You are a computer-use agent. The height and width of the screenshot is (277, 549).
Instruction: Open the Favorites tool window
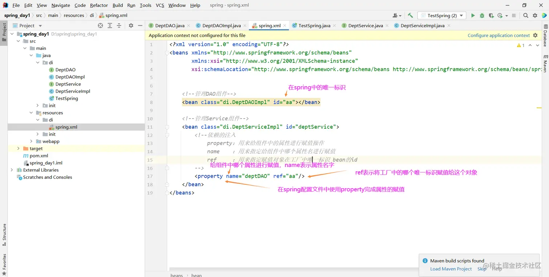(x=4, y=264)
